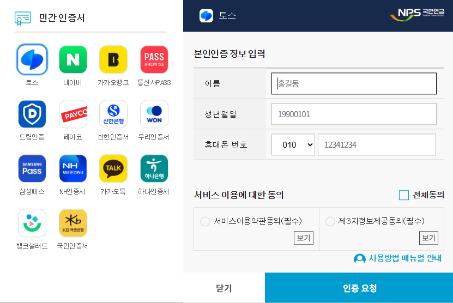
Task: Select the 뱅크샐러드 icon
Action: 32,223
